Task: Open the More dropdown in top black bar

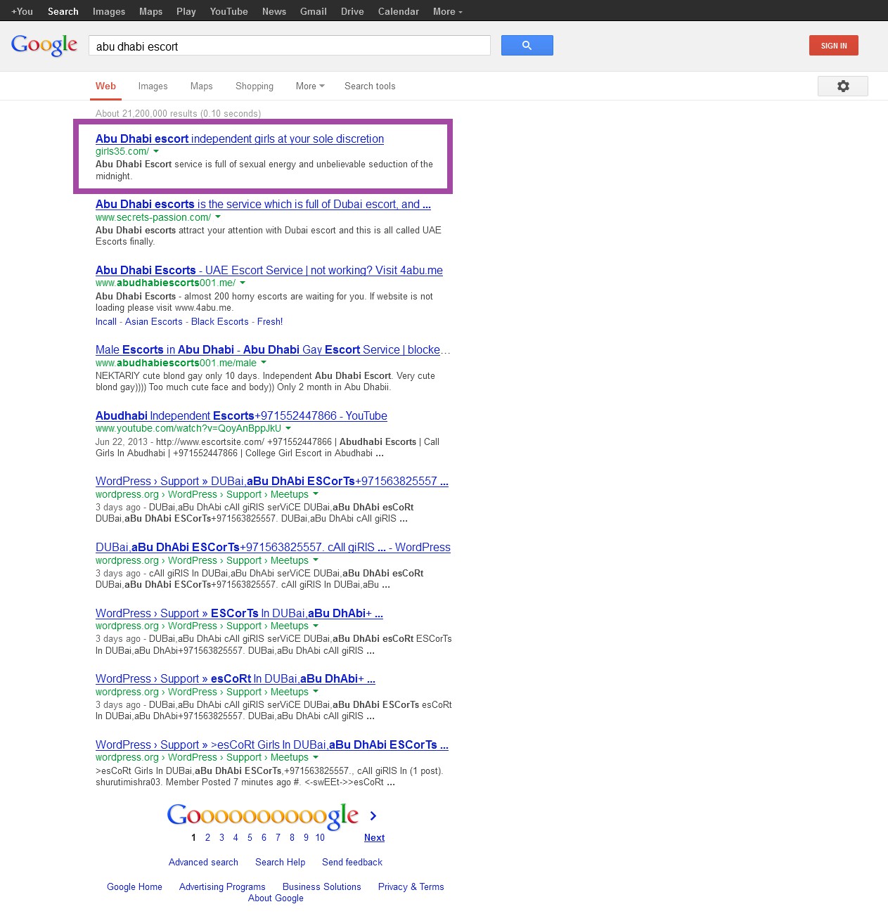Action: (448, 11)
